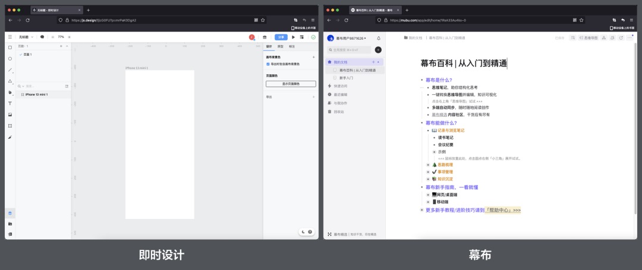Select the frame tool in 即时设计
The width and height of the screenshot is (642, 270).
(x=10, y=126)
